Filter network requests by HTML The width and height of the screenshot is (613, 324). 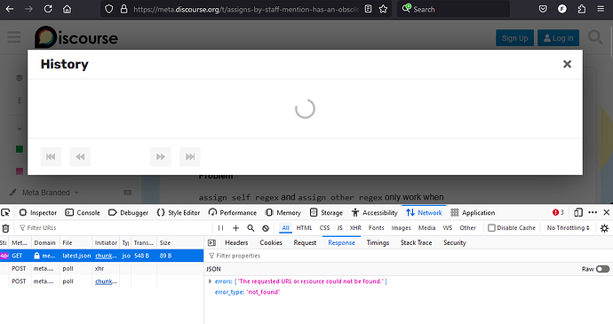[304, 228]
